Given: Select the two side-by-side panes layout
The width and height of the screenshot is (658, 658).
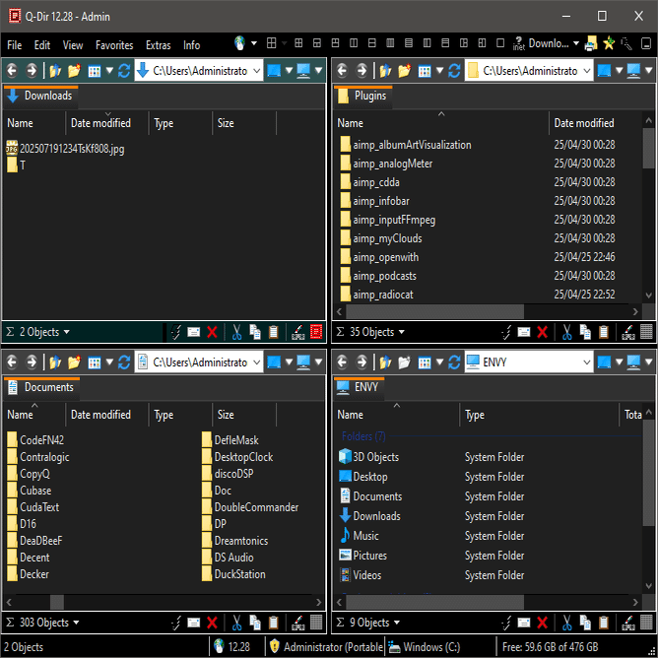Looking at the screenshot, I should click(354, 43).
